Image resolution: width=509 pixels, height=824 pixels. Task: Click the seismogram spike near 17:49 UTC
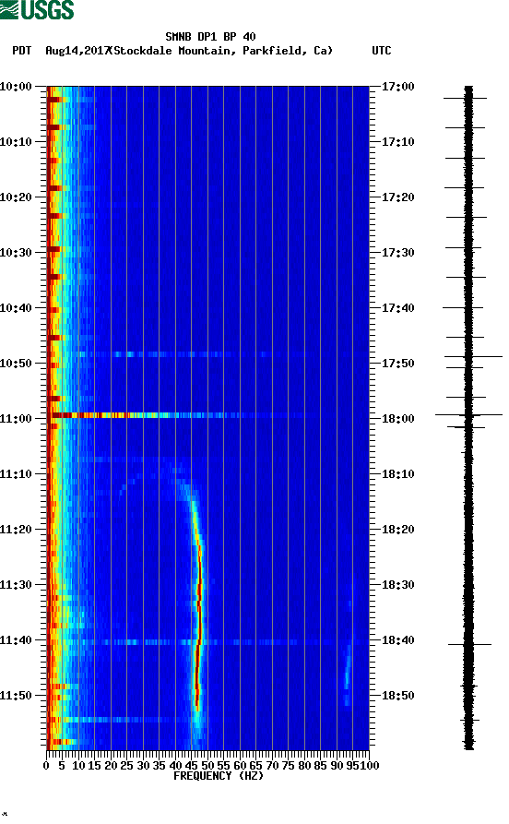(473, 357)
